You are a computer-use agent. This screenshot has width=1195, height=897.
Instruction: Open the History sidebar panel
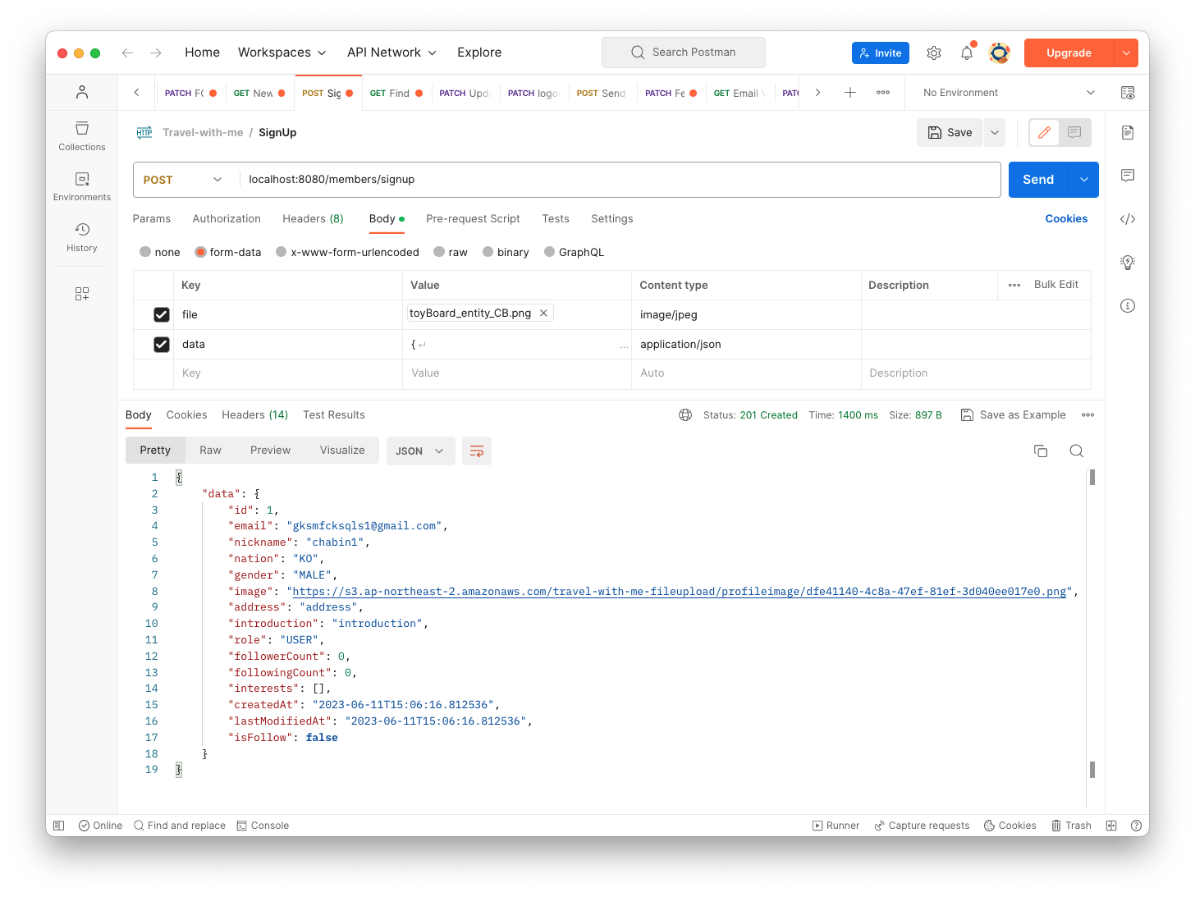point(82,237)
